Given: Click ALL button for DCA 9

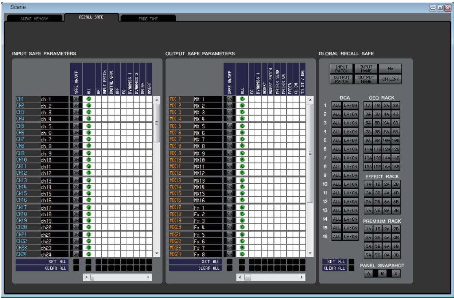Looking at the screenshot, I should [x=337, y=176].
